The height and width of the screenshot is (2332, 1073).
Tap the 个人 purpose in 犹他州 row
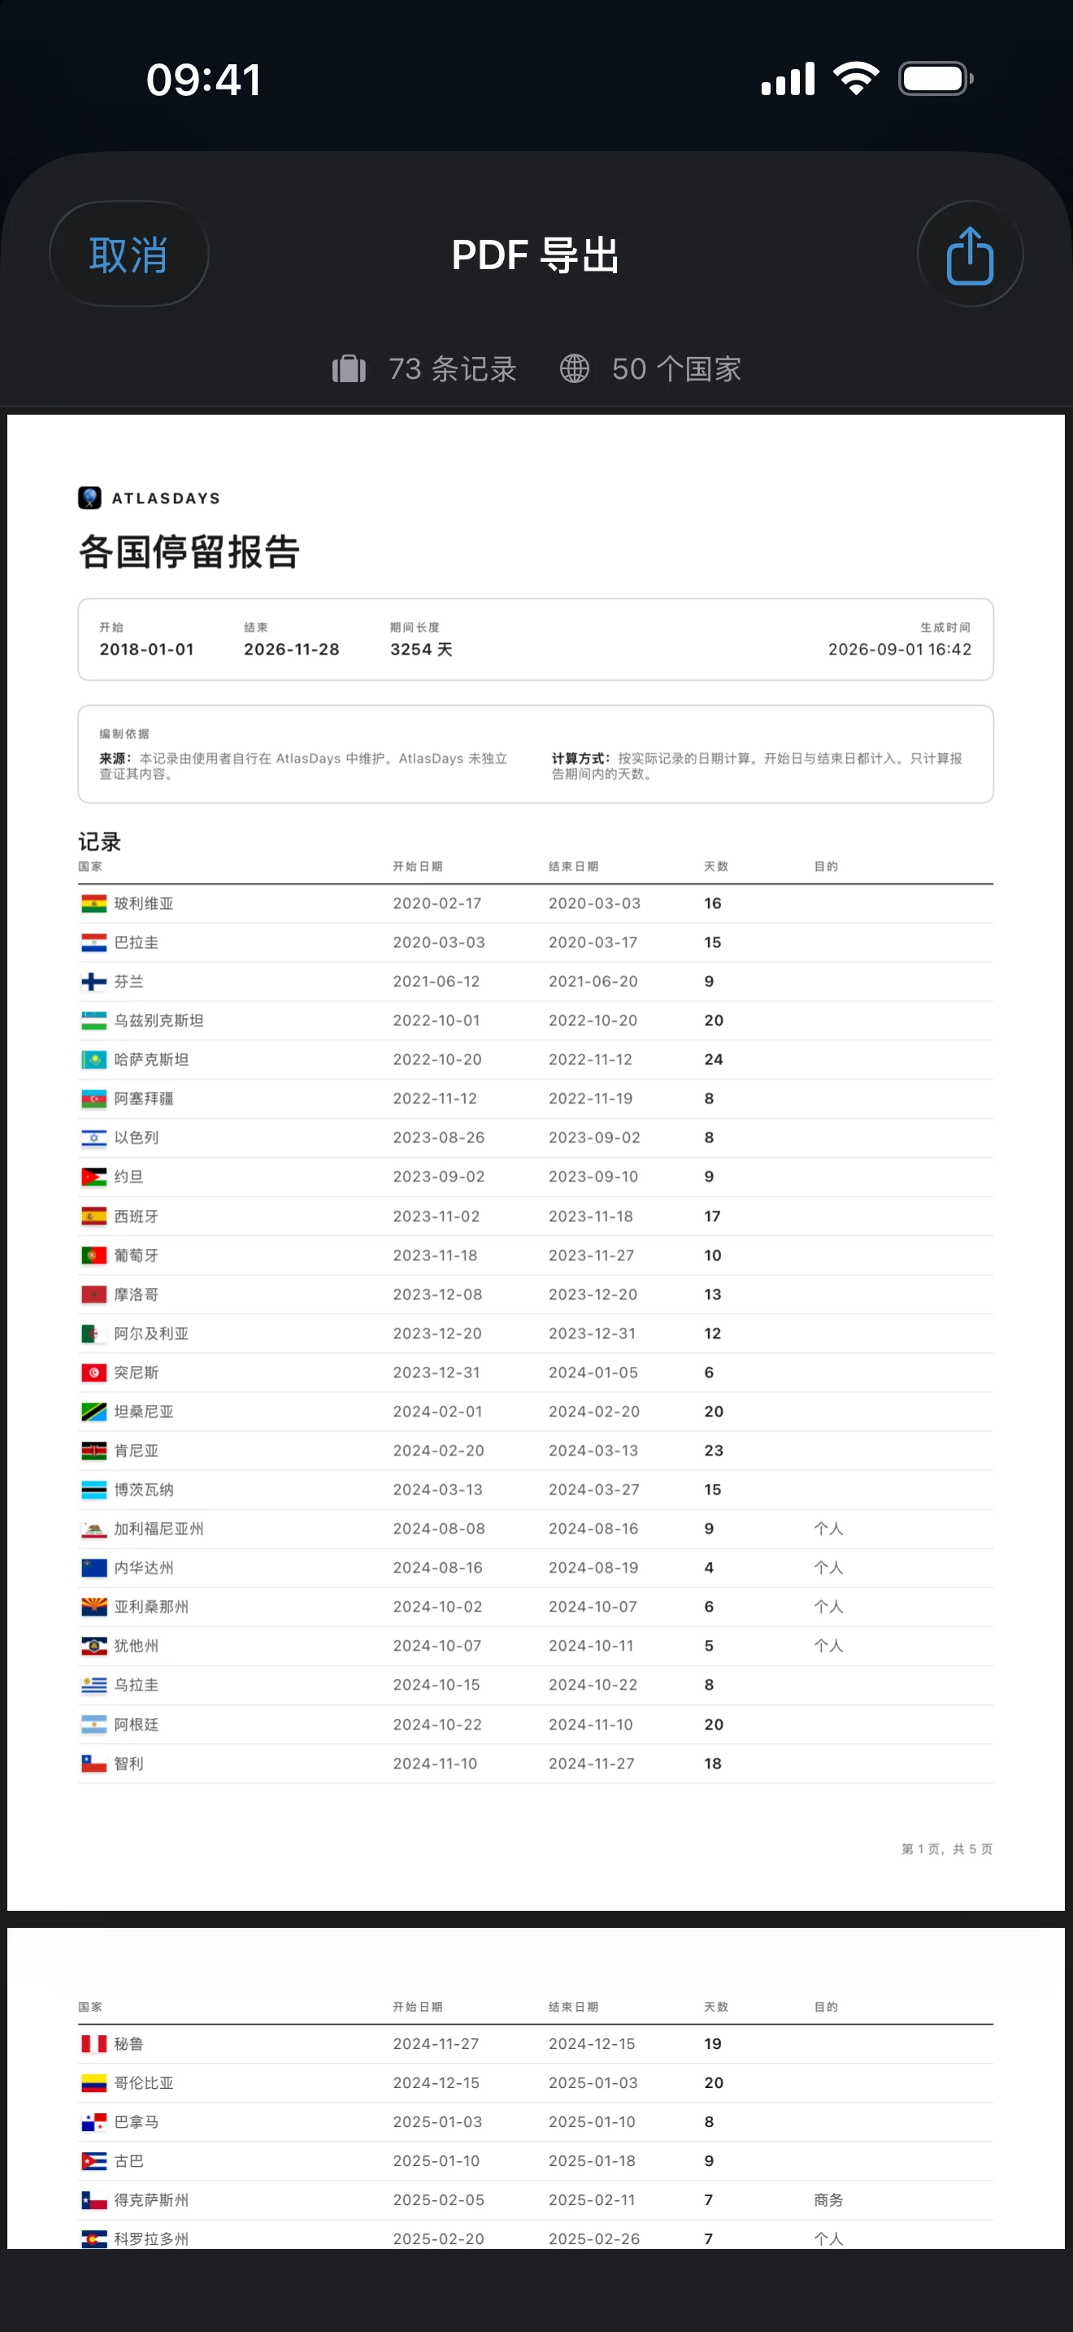coord(828,1646)
